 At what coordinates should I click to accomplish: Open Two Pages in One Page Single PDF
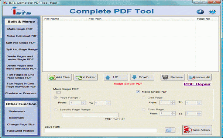(x=20, y=76)
